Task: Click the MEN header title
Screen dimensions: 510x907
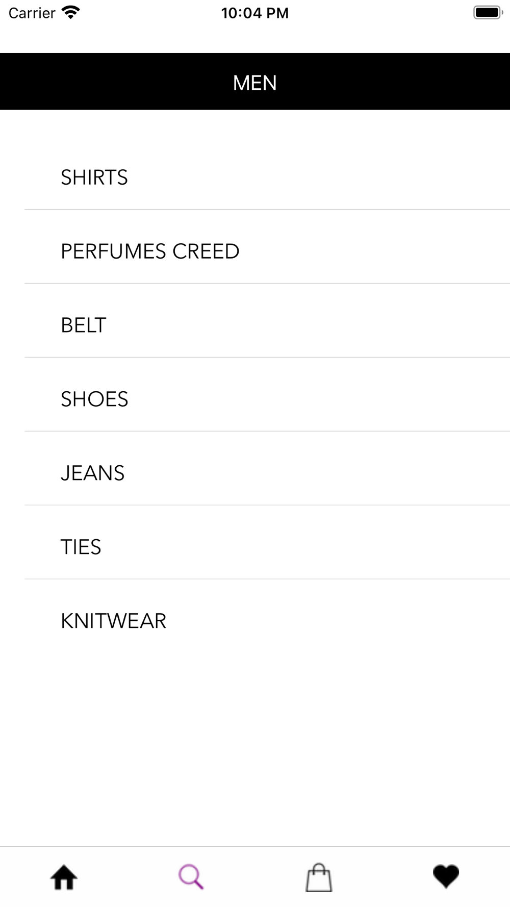Action: tap(255, 83)
